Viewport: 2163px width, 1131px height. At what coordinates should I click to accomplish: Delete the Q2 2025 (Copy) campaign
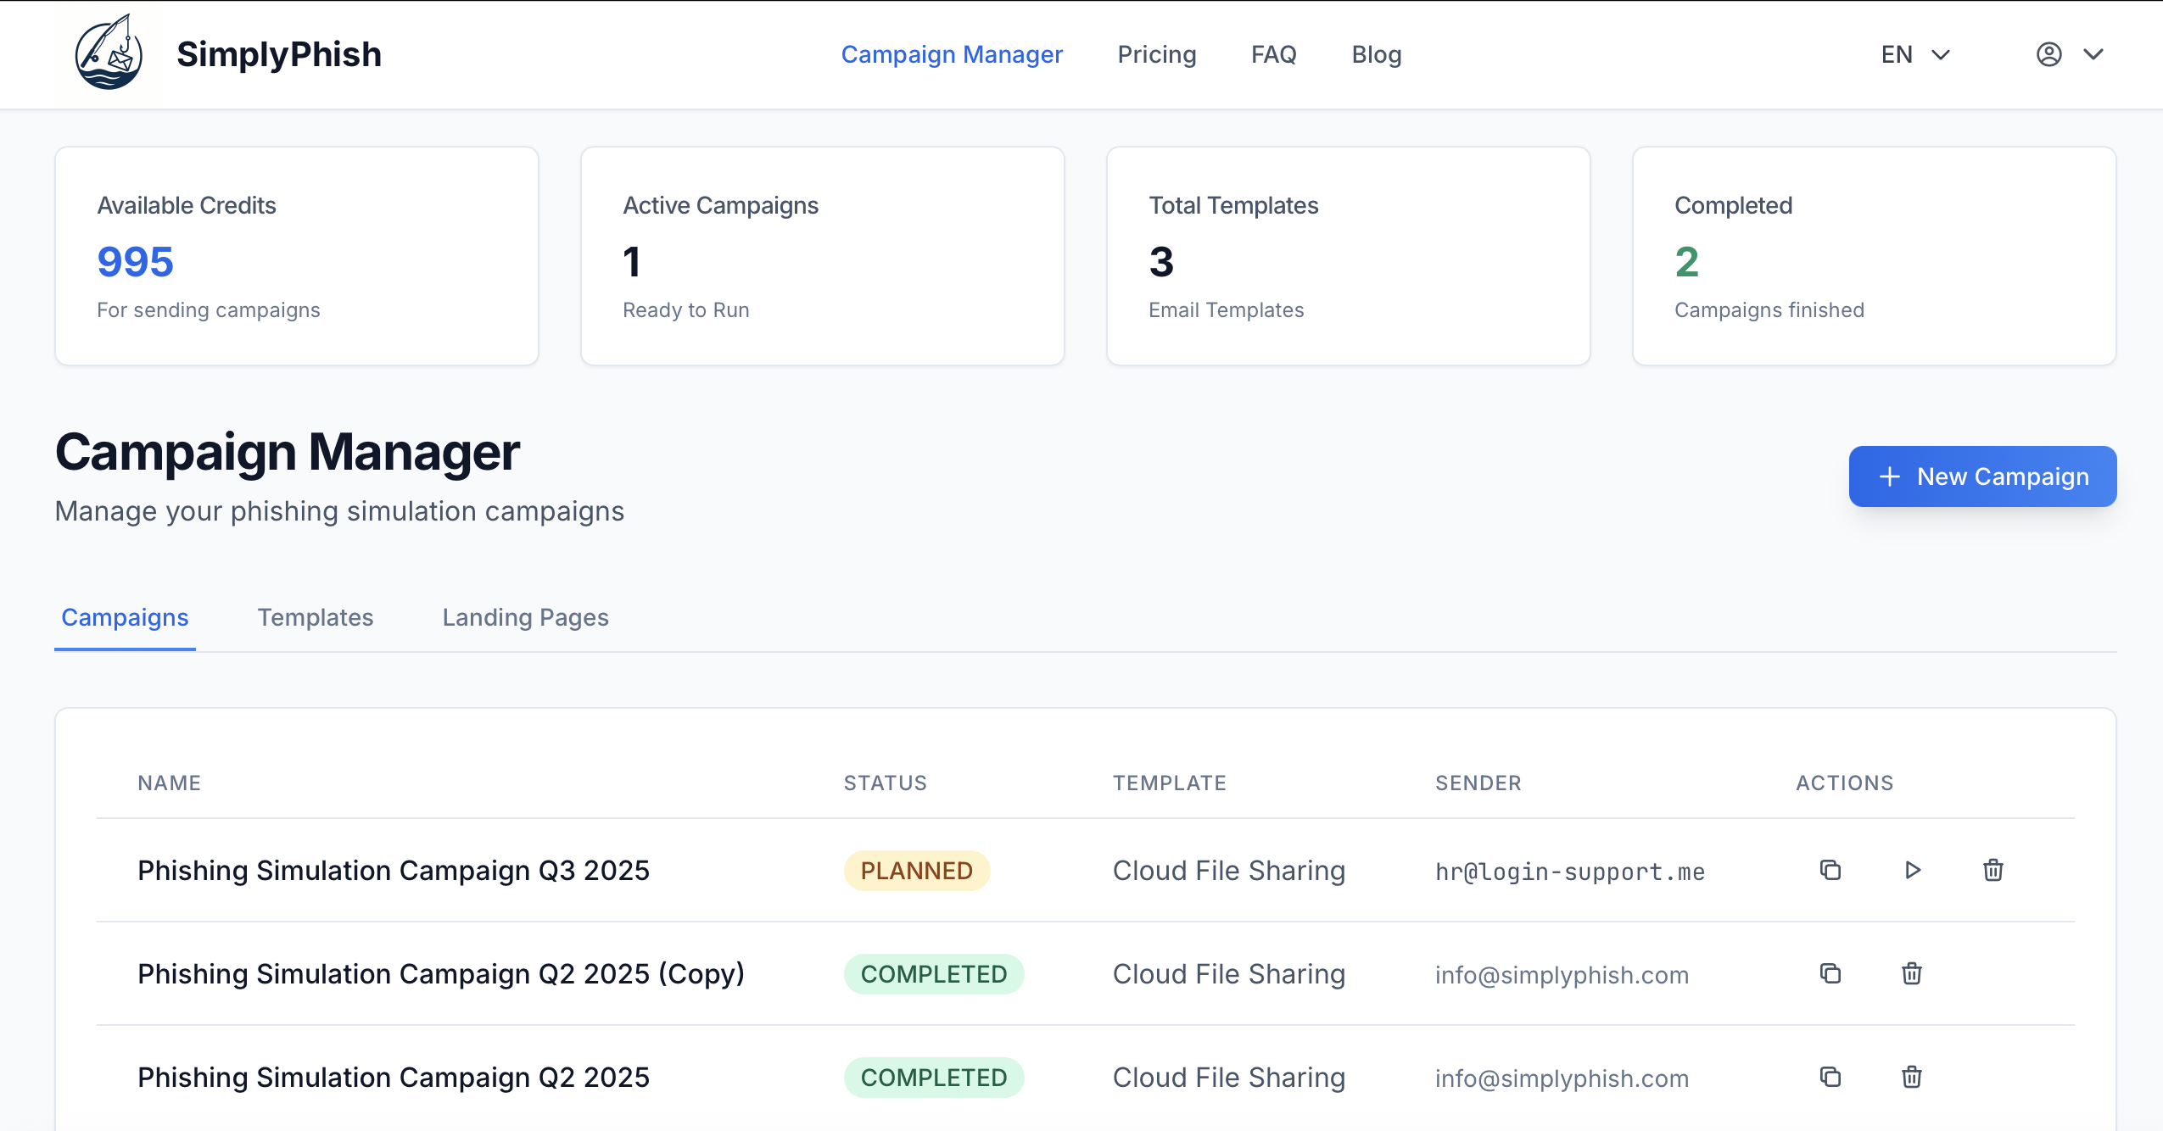point(1911,973)
